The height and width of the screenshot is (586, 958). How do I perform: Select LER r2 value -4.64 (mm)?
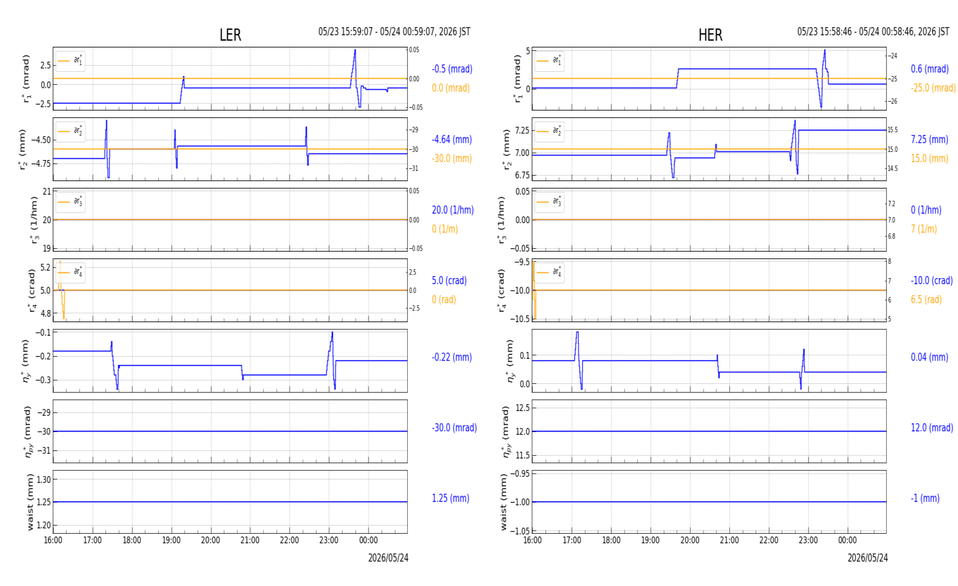coord(452,140)
